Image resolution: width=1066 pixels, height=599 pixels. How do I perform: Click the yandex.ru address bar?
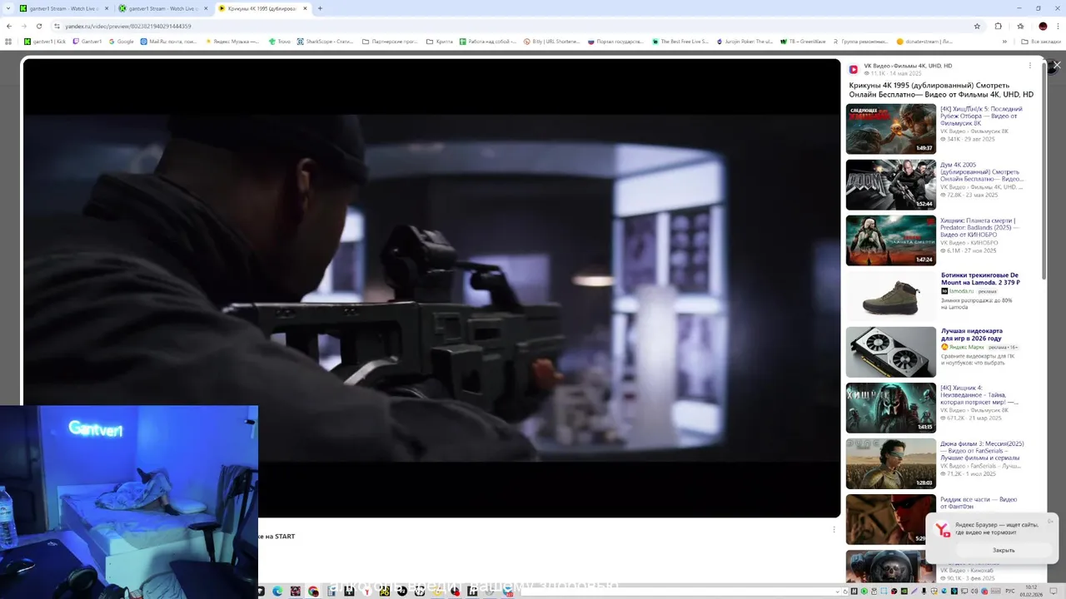[x=516, y=26]
